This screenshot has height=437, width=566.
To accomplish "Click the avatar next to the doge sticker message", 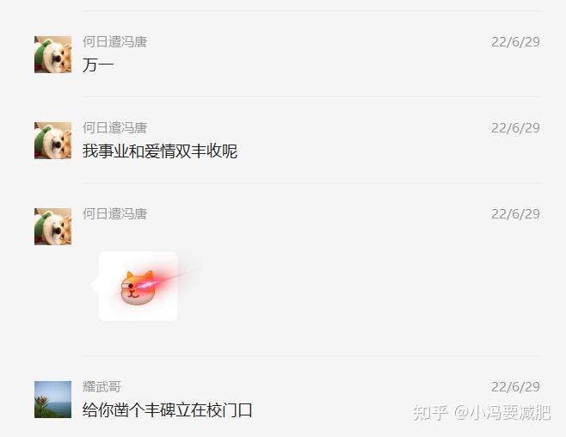I will pyautogui.click(x=52, y=226).
